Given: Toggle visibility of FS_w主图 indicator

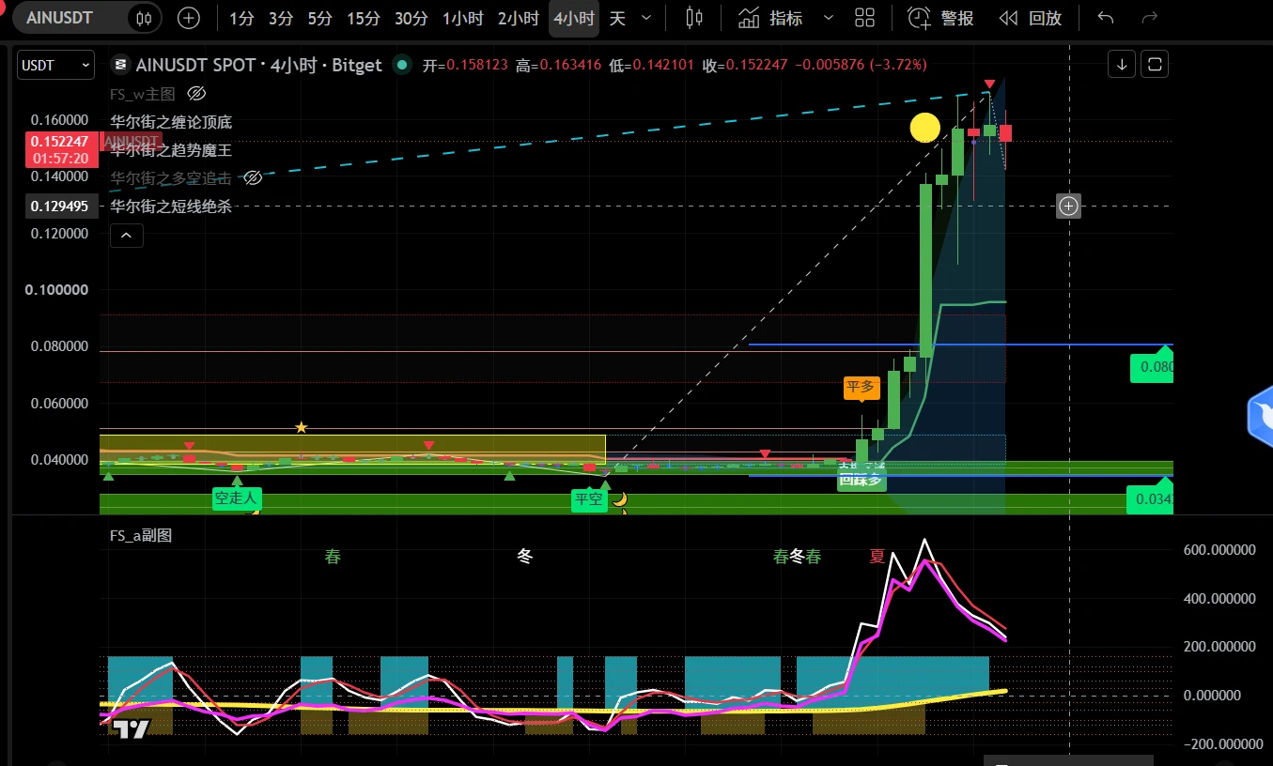Looking at the screenshot, I should click(196, 93).
